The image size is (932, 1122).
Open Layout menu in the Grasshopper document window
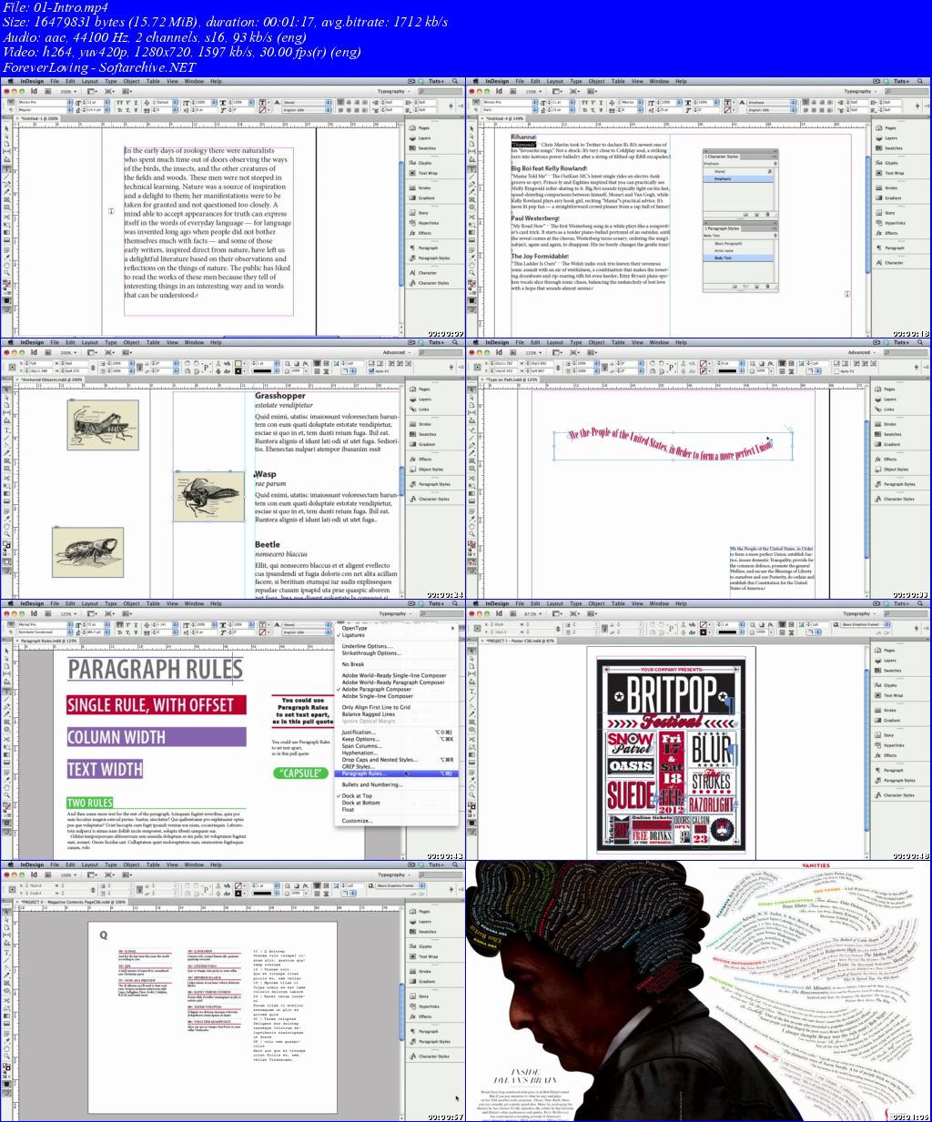[90, 342]
